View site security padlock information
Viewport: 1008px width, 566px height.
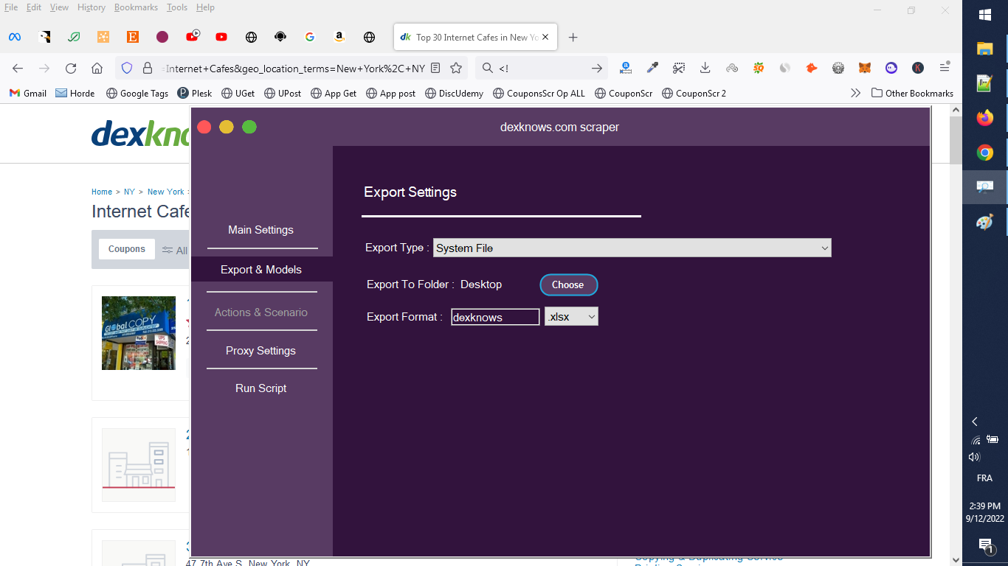(147, 69)
